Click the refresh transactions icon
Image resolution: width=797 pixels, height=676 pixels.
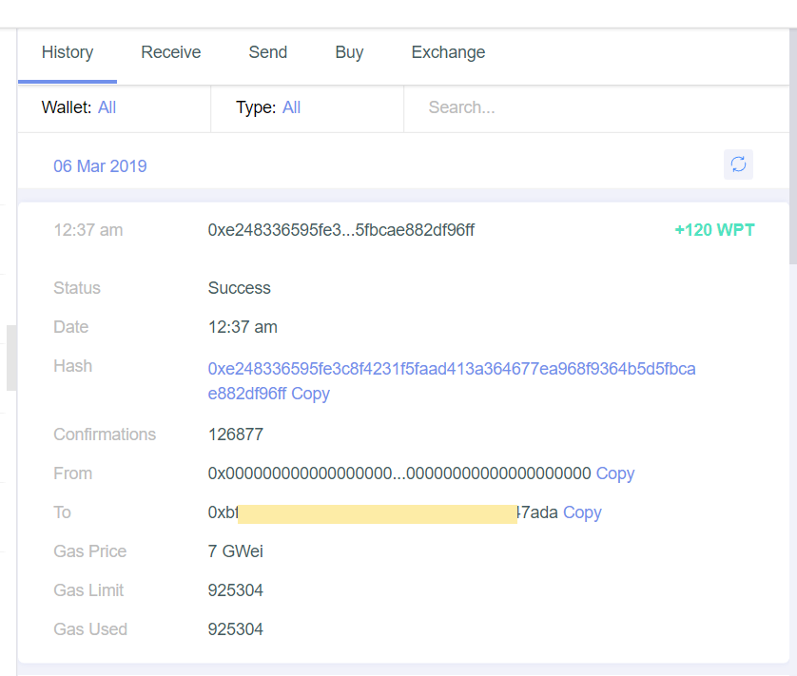(738, 164)
